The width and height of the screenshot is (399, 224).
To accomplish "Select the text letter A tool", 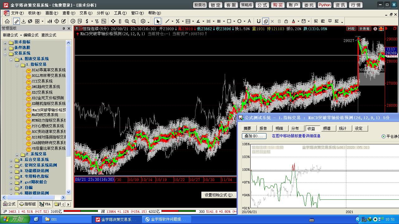I will (249, 21).
